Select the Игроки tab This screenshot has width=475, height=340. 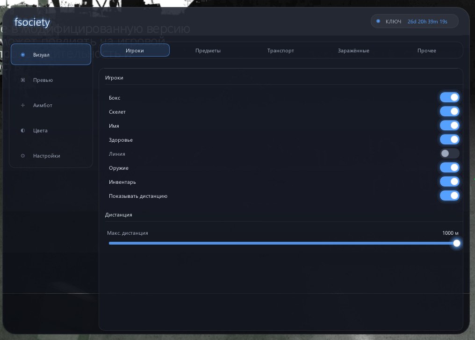[135, 51]
